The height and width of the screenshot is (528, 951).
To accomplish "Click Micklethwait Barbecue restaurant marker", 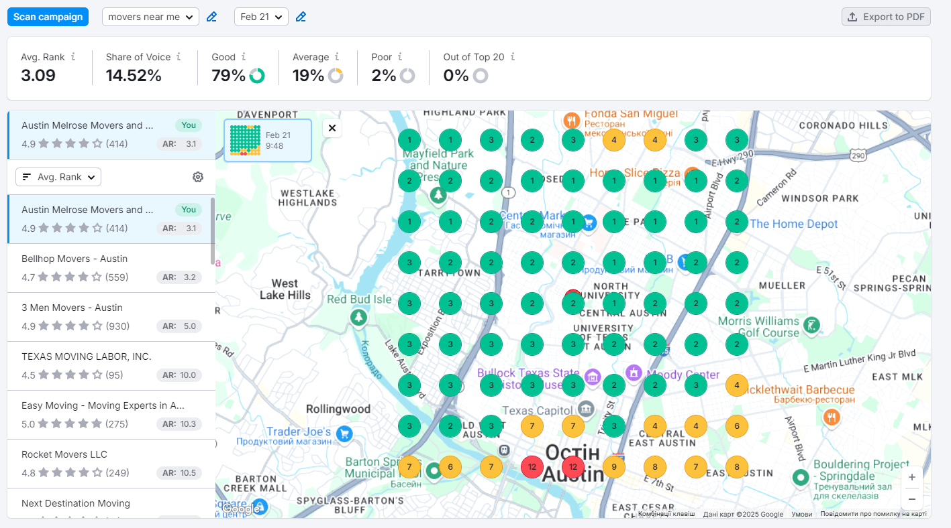I will (833, 417).
